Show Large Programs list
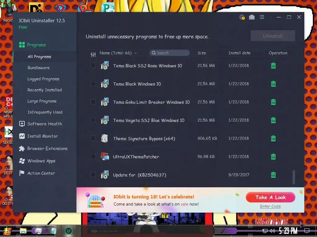317x237 pixels. pos(42,101)
